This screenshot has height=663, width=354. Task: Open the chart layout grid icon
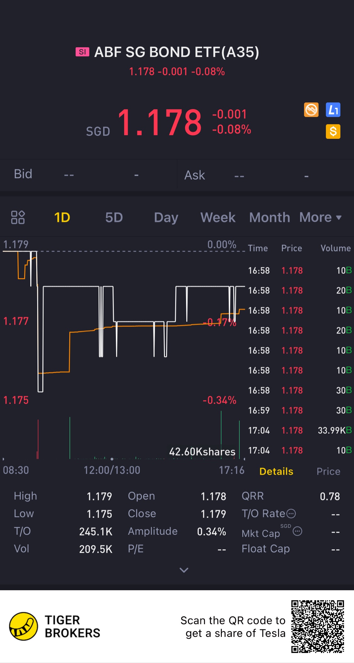tap(18, 217)
